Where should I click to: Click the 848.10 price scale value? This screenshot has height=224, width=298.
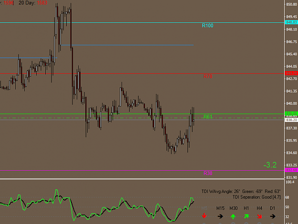pos(291,29)
